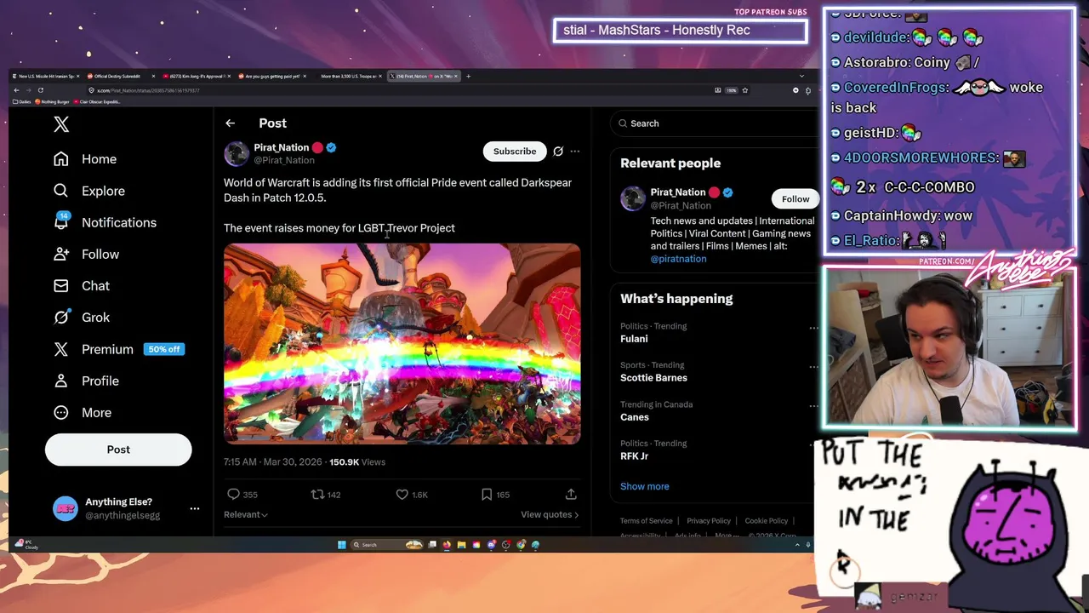Reload the page in the browser
The height and width of the screenshot is (613, 1089).
[x=40, y=90]
